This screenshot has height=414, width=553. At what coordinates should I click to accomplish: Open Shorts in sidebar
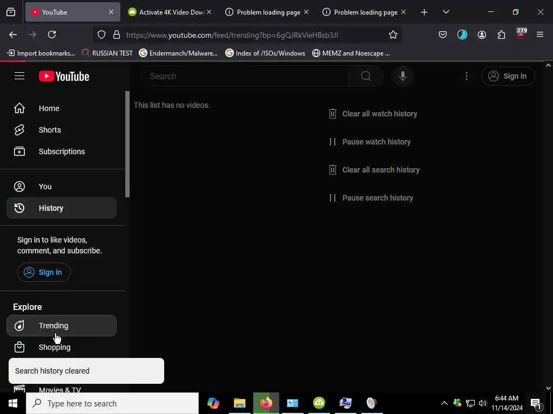62,130
